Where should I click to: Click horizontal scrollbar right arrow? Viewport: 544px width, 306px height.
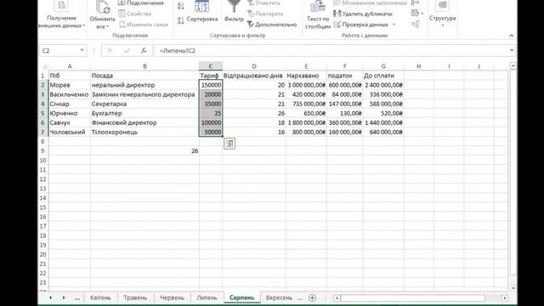click(x=505, y=298)
